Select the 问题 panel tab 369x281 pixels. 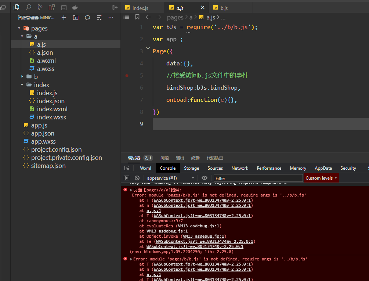(164, 158)
